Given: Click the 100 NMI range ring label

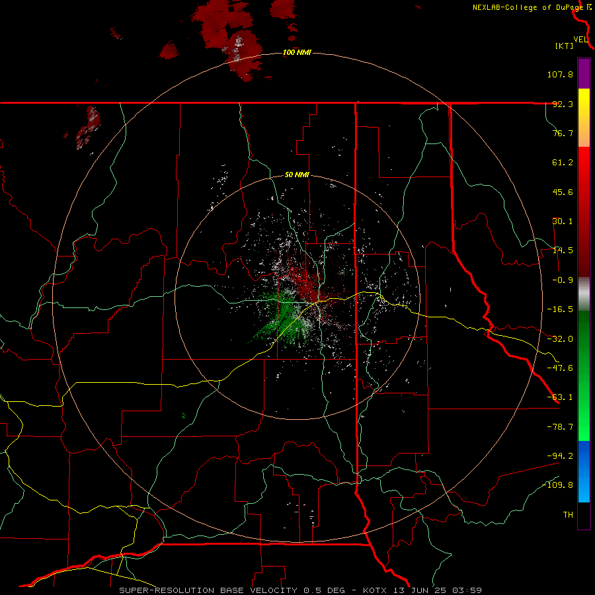Looking at the screenshot, I should pos(297,52).
